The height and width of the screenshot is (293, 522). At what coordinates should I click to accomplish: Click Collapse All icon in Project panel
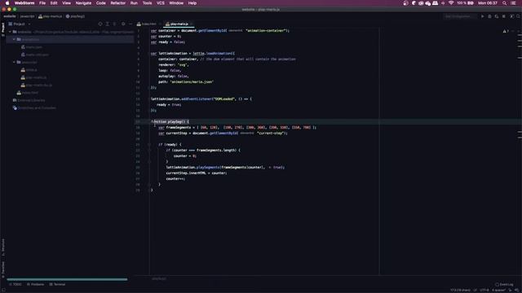pyautogui.click(x=114, y=24)
